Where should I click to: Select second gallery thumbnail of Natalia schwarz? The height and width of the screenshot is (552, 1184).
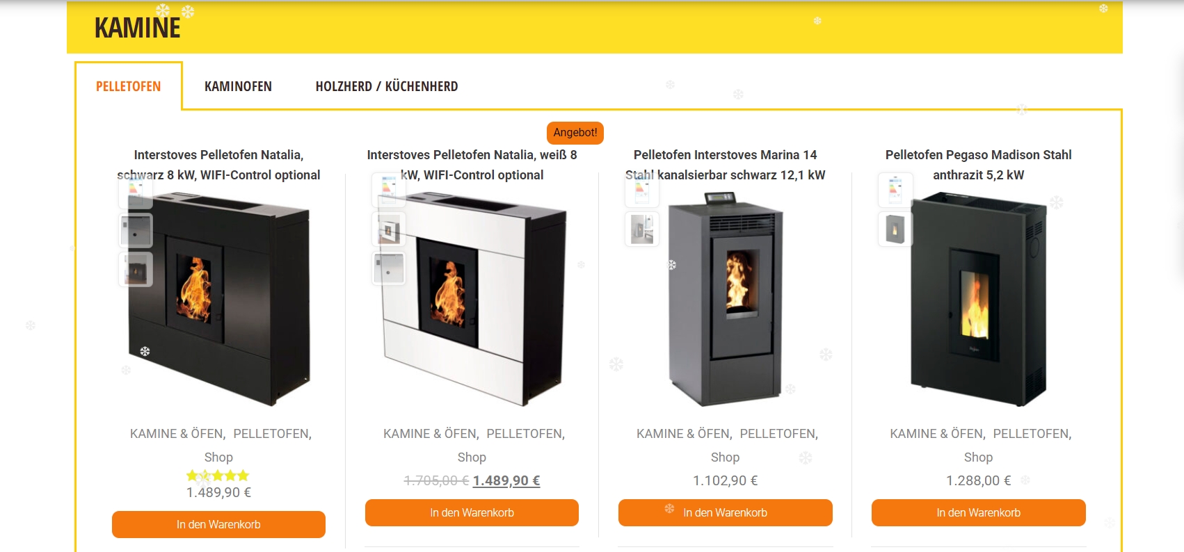[136, 231]
